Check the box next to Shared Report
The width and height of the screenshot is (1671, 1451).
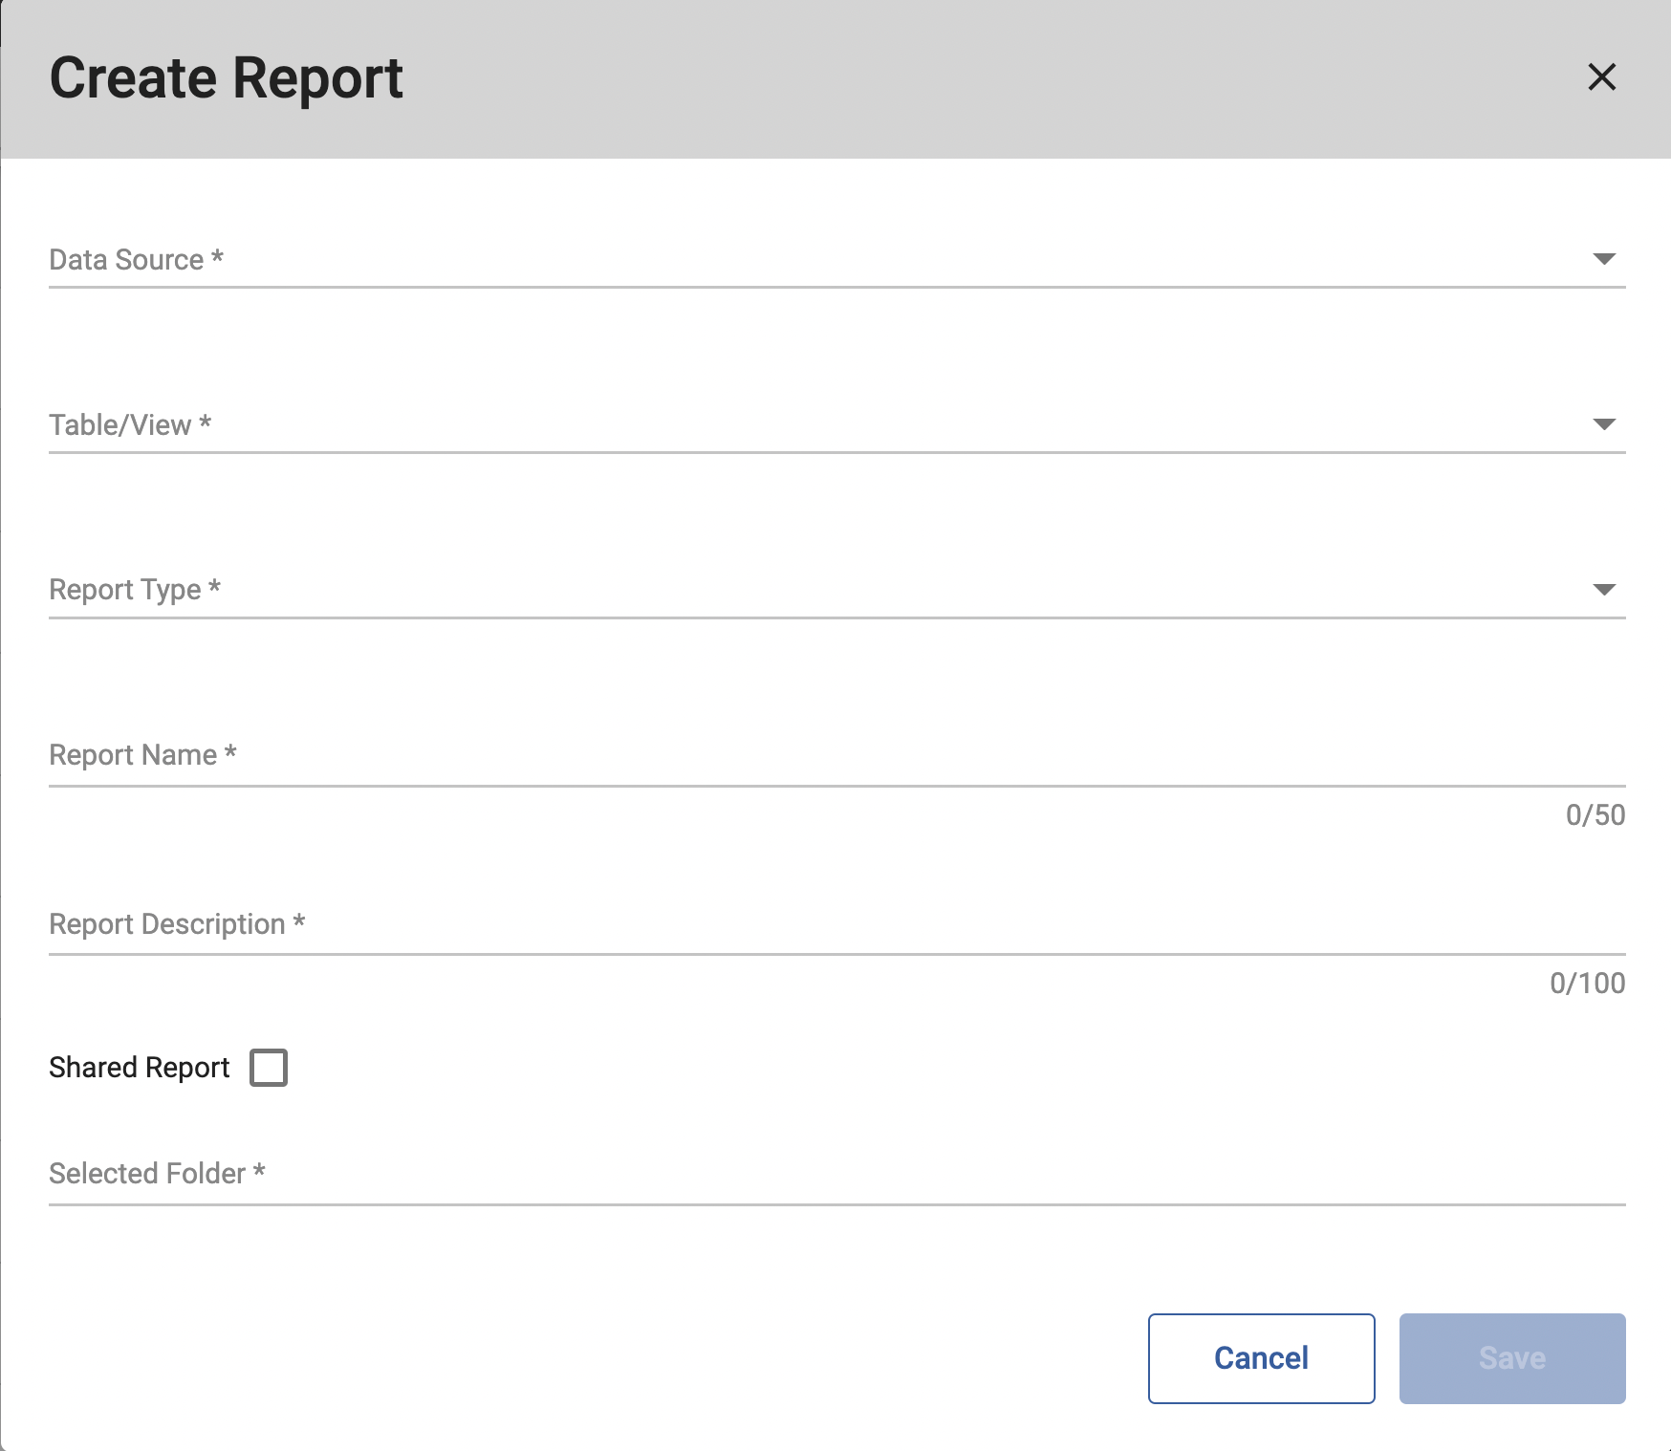click(x=270, y=1068)
